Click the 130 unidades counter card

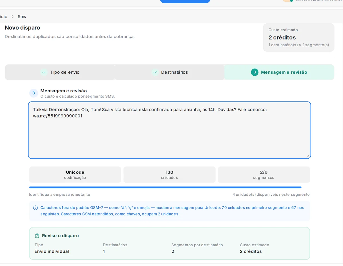(x=169, y=175)
